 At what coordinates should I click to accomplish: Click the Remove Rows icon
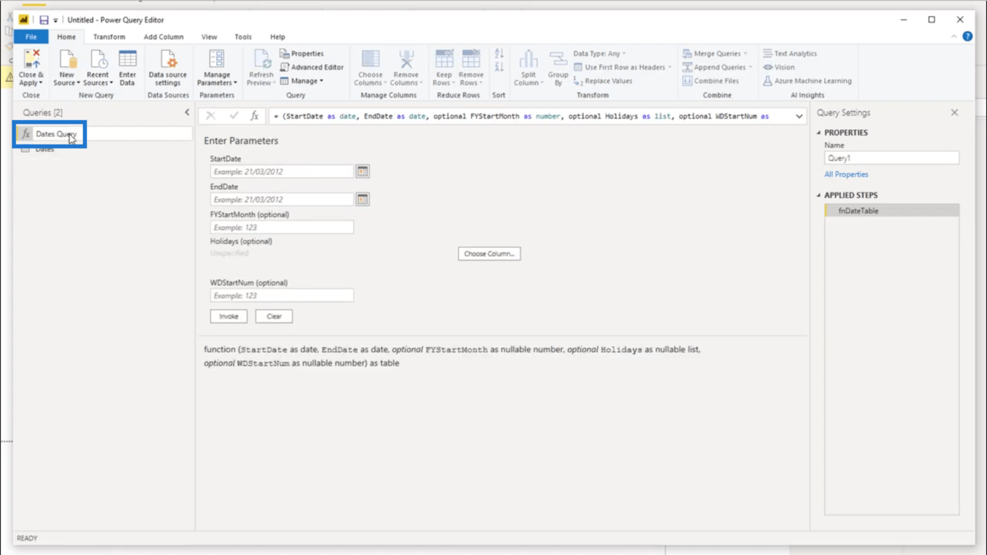tap(471, 59)
